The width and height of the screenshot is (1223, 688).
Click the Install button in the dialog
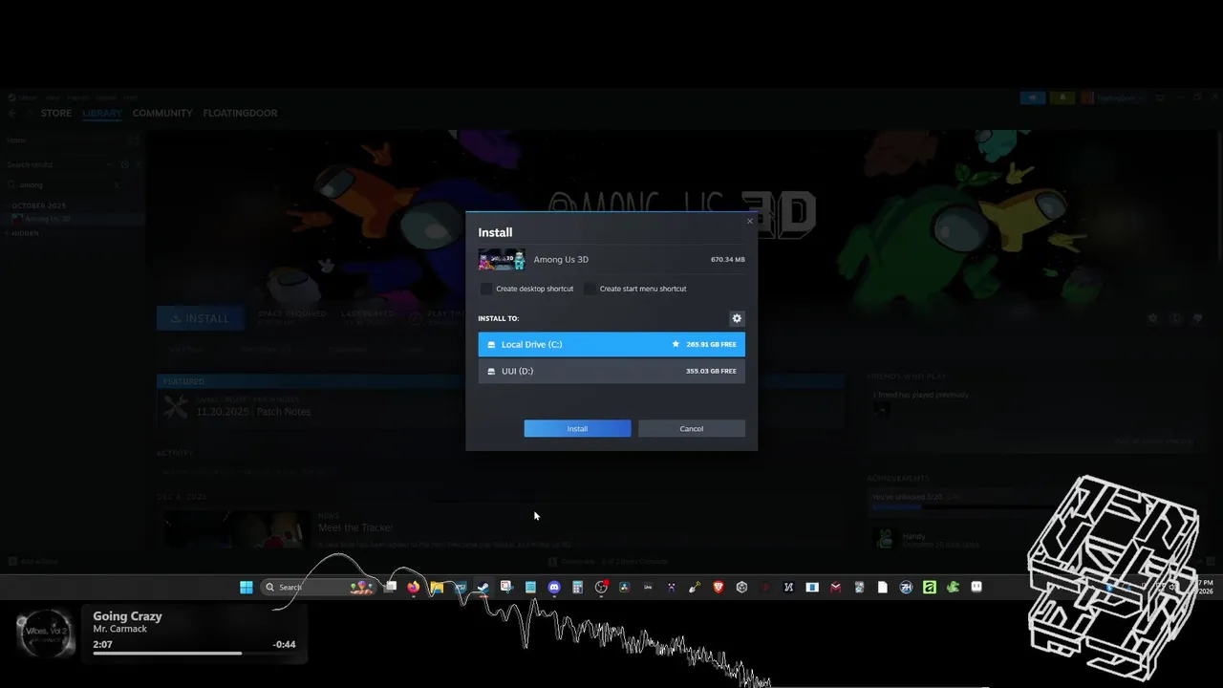[x=577, y=428]
